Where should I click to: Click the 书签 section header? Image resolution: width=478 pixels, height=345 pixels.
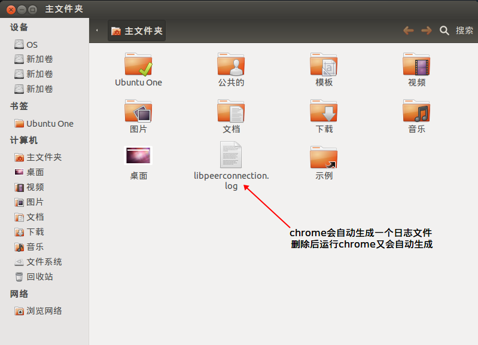[x=19, y=106]
